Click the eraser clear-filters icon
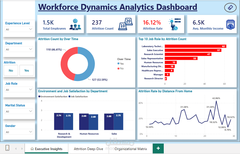Screen dimensions: 240x154 click(230, 8)
